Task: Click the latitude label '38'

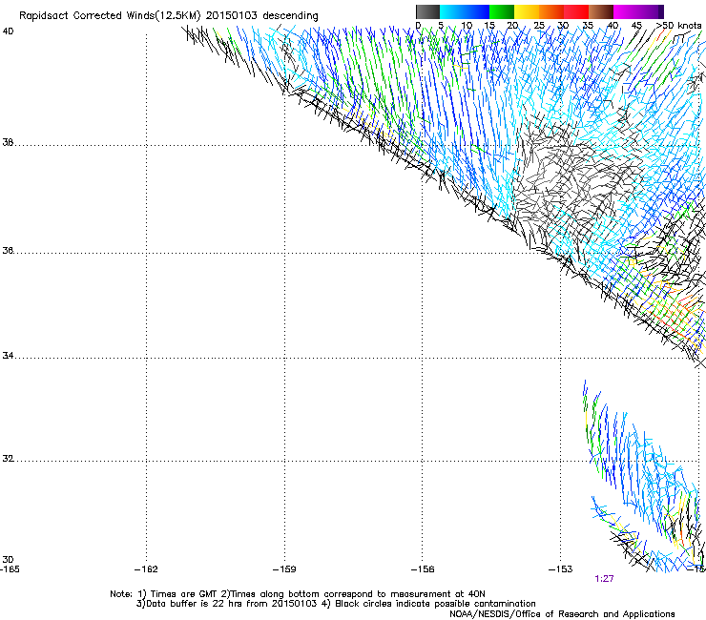Action: coord(8,143)
